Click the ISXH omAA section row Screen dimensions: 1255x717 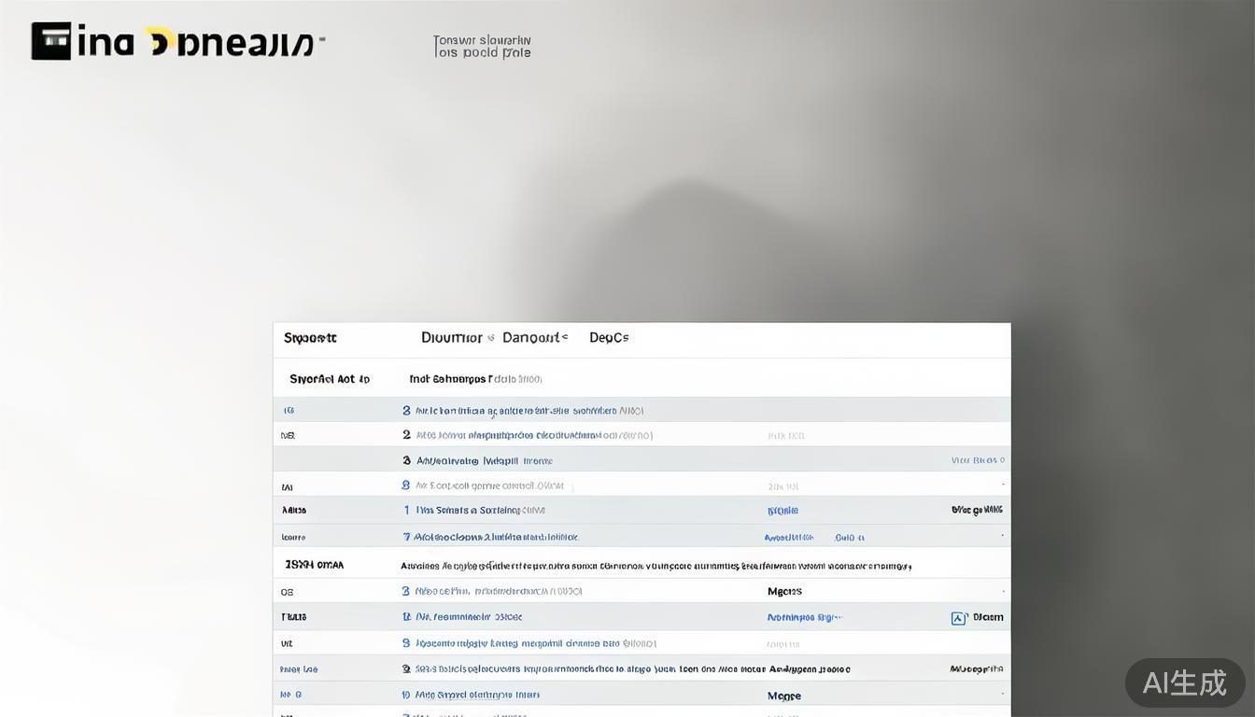pyautogui.click(x=314, y=565)
